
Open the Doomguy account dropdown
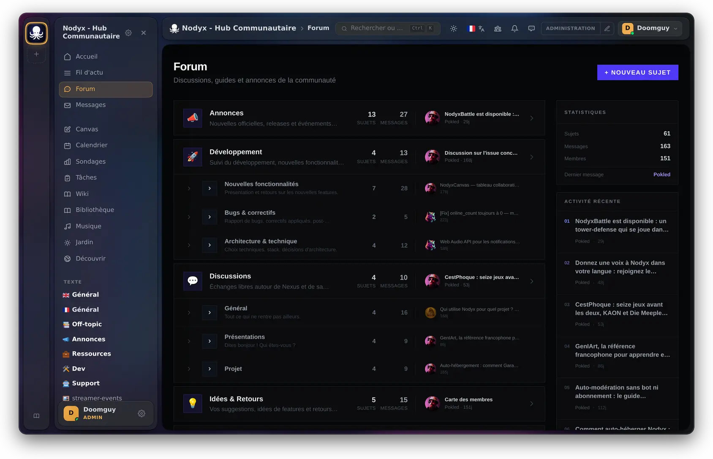click(650, 28)
